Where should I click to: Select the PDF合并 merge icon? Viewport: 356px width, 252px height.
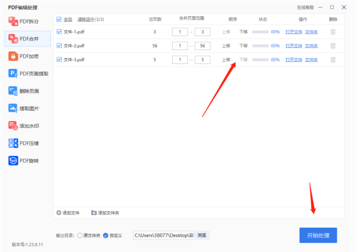pyautogui.click(x=13, y=39)
